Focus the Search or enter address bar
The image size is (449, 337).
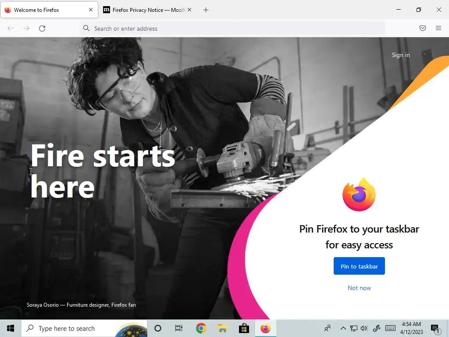[232, 29]
